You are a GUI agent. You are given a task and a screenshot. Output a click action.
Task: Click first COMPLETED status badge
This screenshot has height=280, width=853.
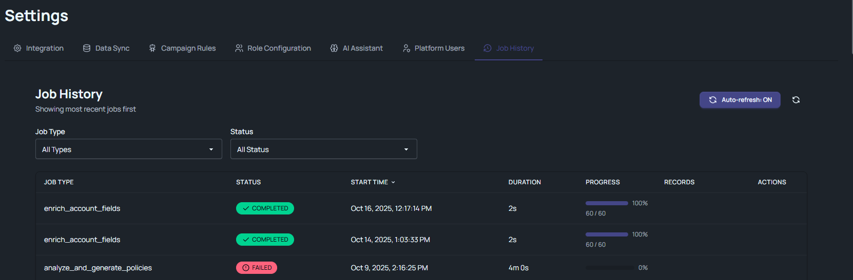click(265, 208)
